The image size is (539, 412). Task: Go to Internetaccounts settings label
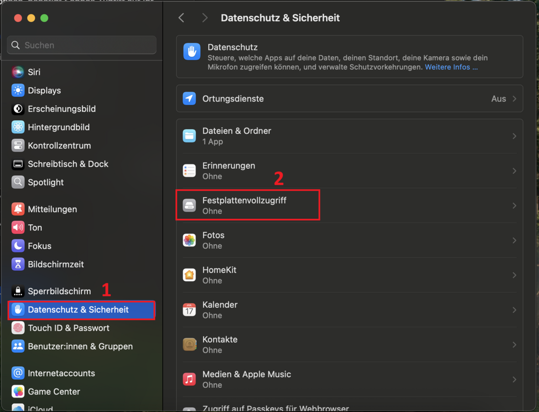(61, 373)
